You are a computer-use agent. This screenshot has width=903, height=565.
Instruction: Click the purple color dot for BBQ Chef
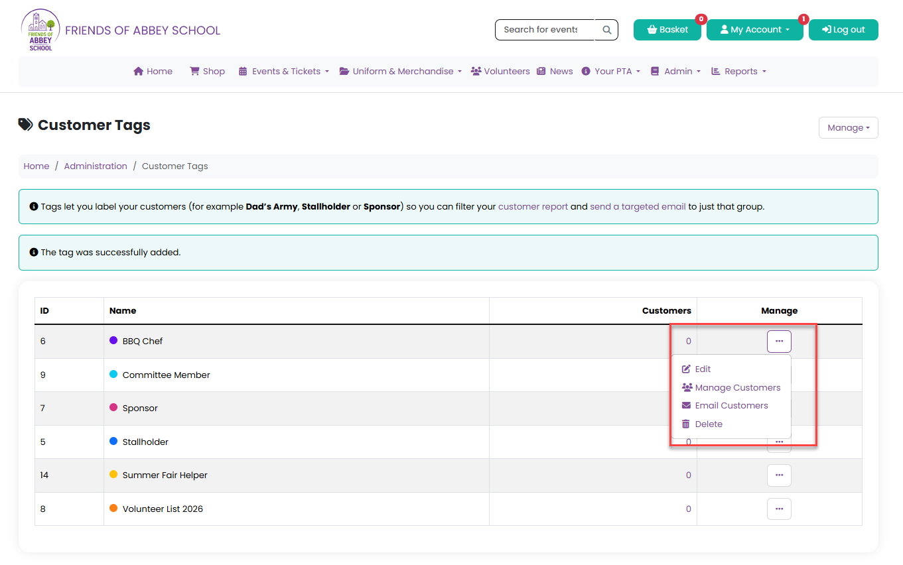coord(113,341)
